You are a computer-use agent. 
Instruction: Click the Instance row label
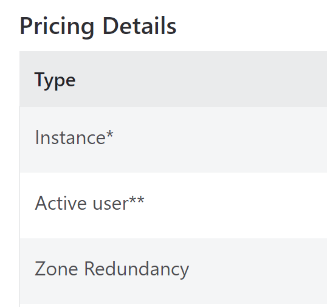tap(74, 137)
